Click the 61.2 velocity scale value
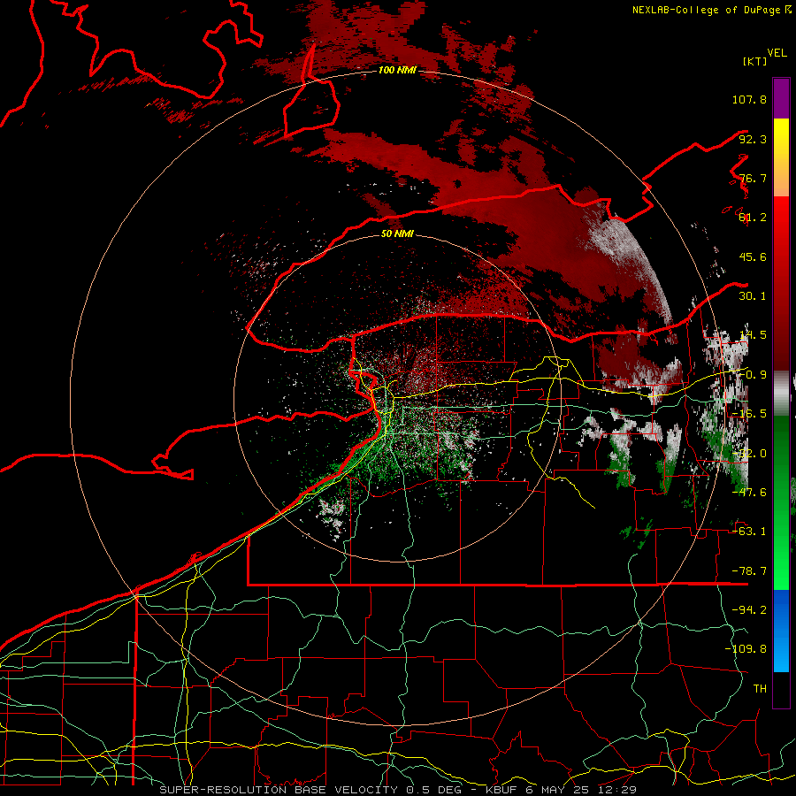 click(753, 218)
